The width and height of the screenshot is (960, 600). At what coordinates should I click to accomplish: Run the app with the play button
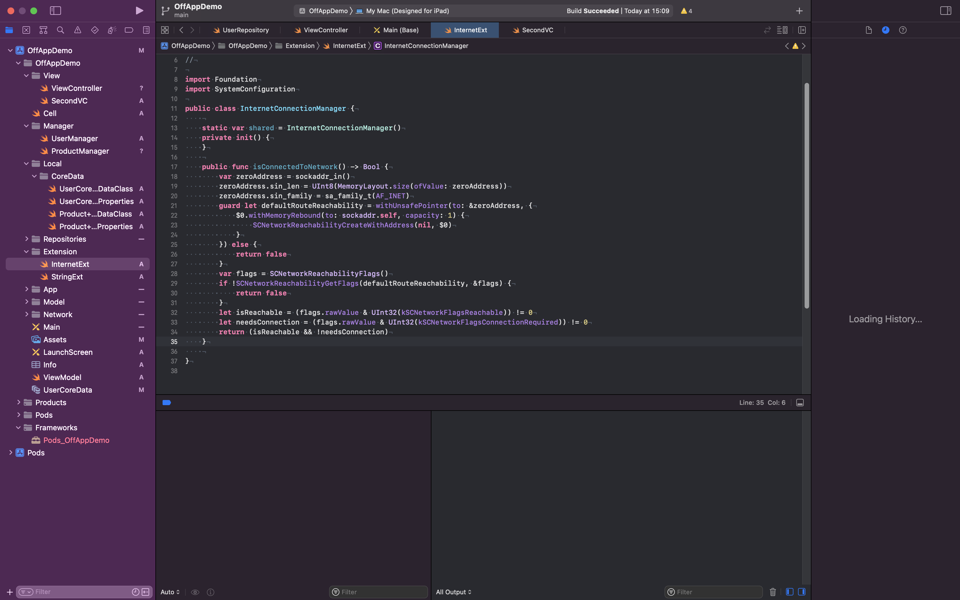pos(139,11)
